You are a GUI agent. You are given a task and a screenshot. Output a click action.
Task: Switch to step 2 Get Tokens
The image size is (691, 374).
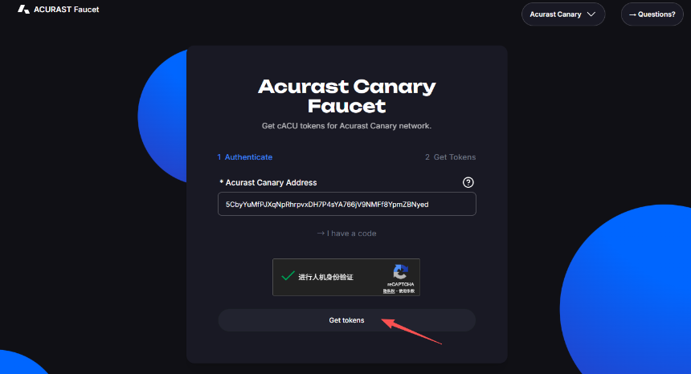[451, 157]
